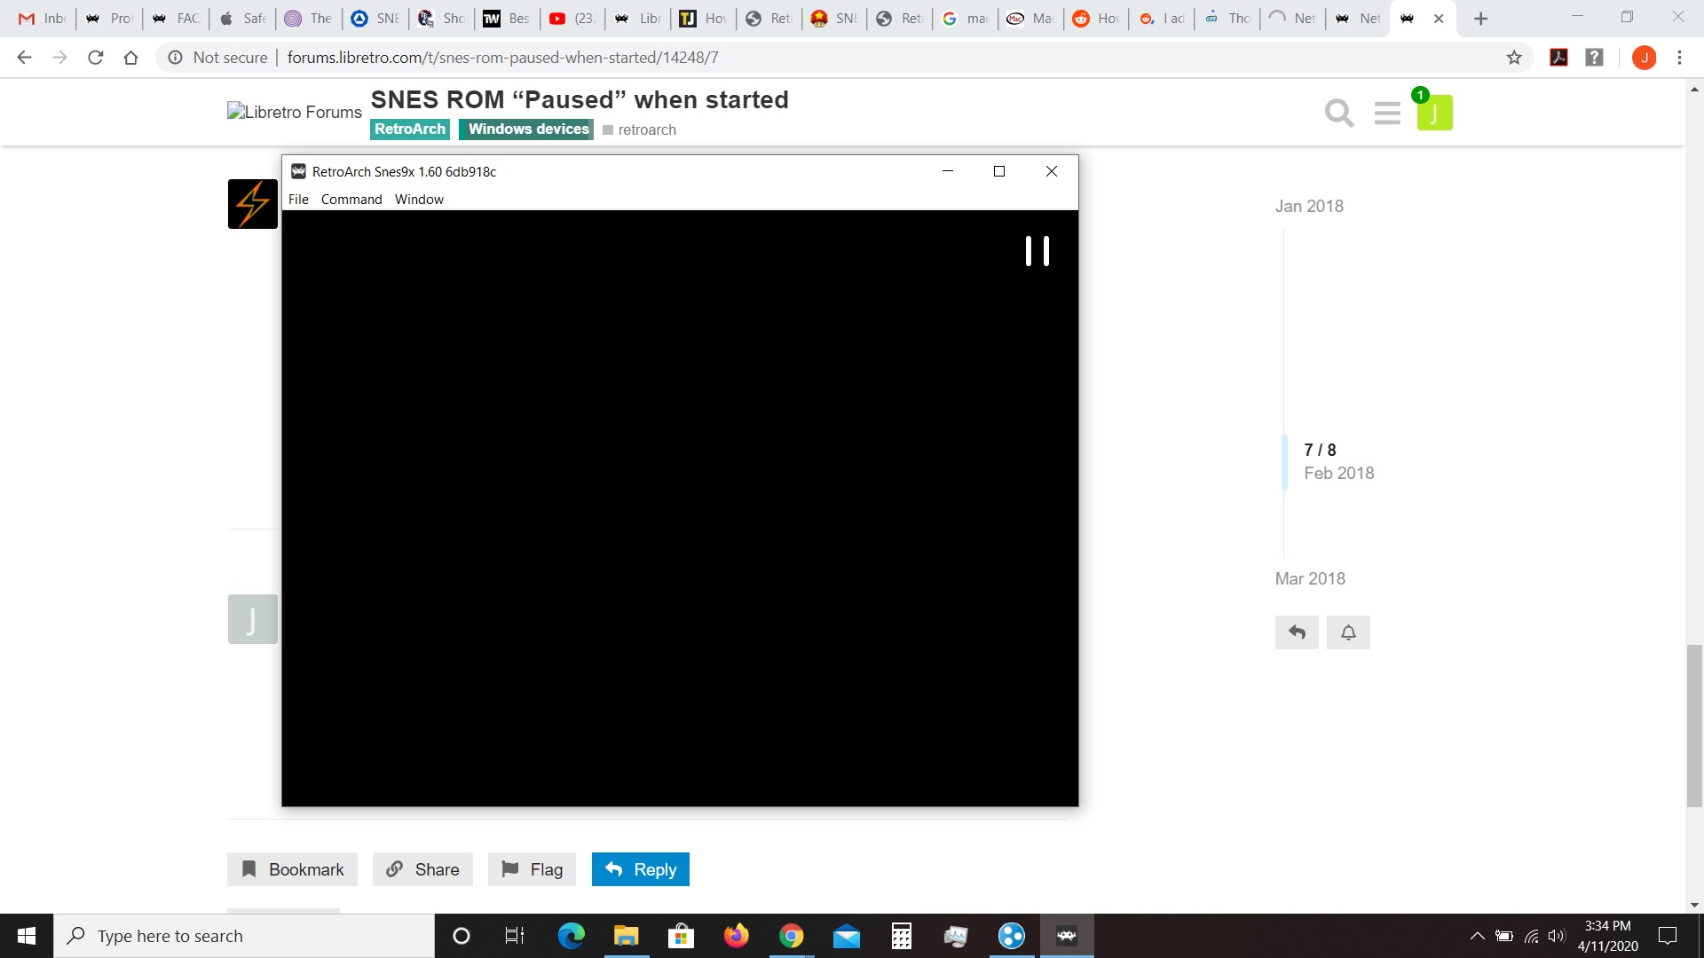Click the gray J poster avatar
1704x958 pixels.
pos(253,619)
